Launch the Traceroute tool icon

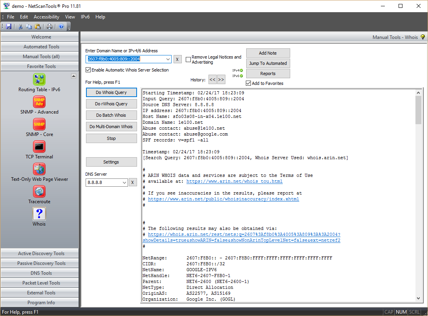[39, 191]
